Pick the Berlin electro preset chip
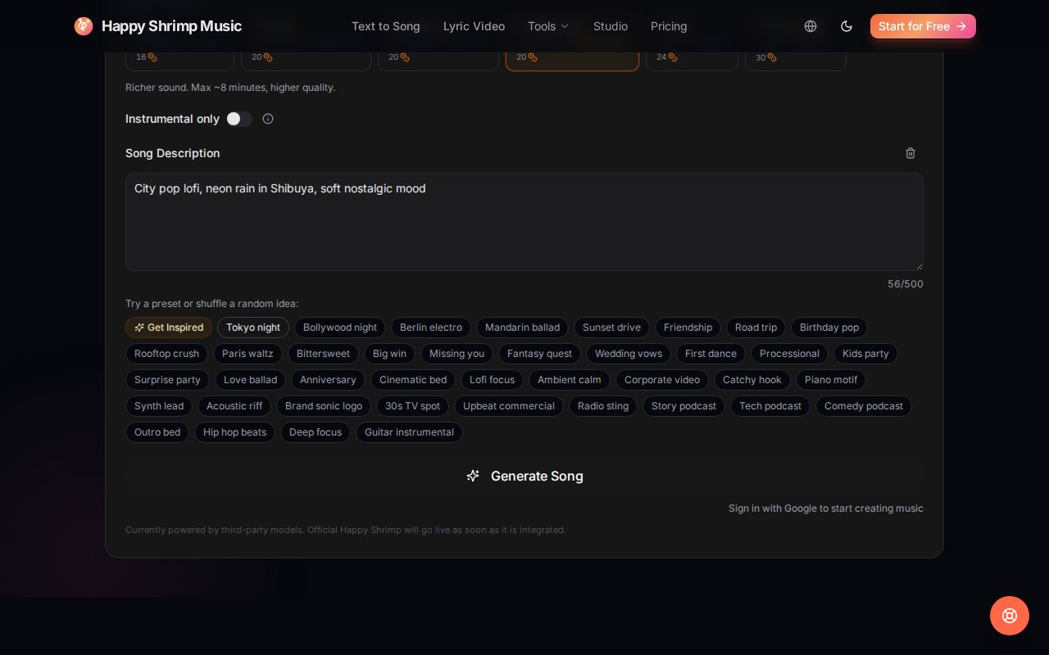 (431, 327)
